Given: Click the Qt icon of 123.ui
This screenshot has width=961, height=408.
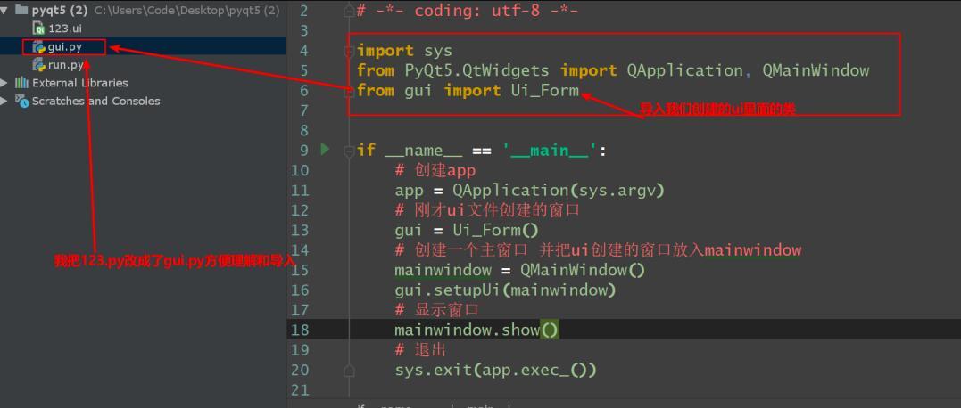Looking at the screenshot, I should coord(40,29).
